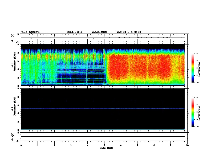The height and width of the screenshot is (163, 211).
Task: Click time axis tick label "3"
Action: [71, 145]
